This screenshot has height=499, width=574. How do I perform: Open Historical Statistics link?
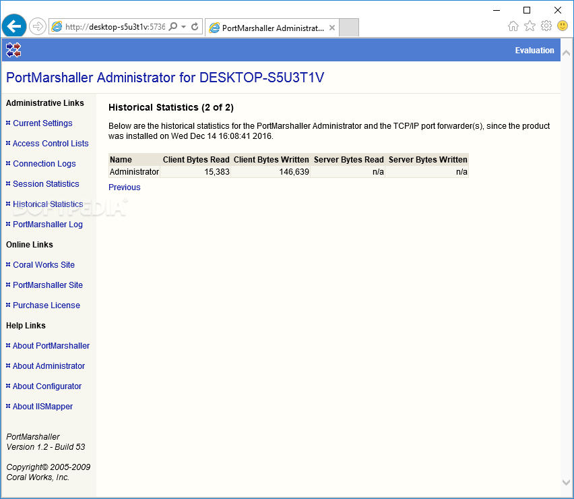[48, 204]
